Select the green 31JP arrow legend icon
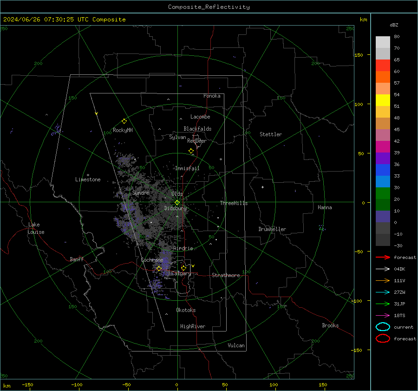The image size is (418, 391). [383, 304]
